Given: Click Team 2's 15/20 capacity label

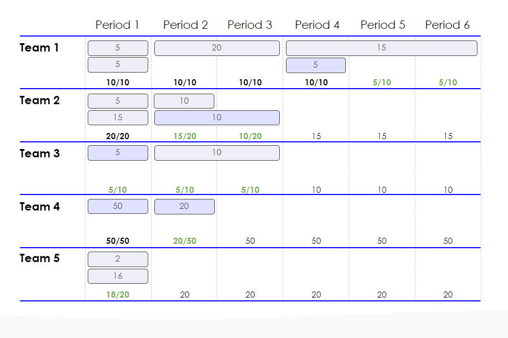Looking at the screenshot, I should click(185, 136).
